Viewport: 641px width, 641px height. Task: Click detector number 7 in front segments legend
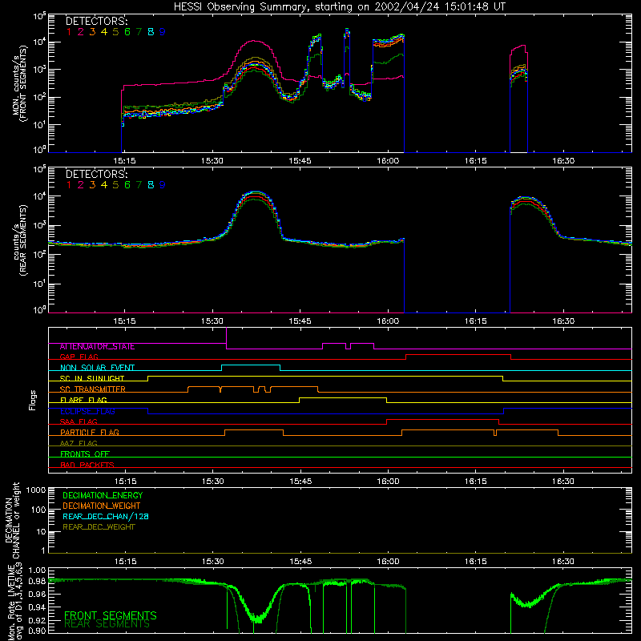139,32
